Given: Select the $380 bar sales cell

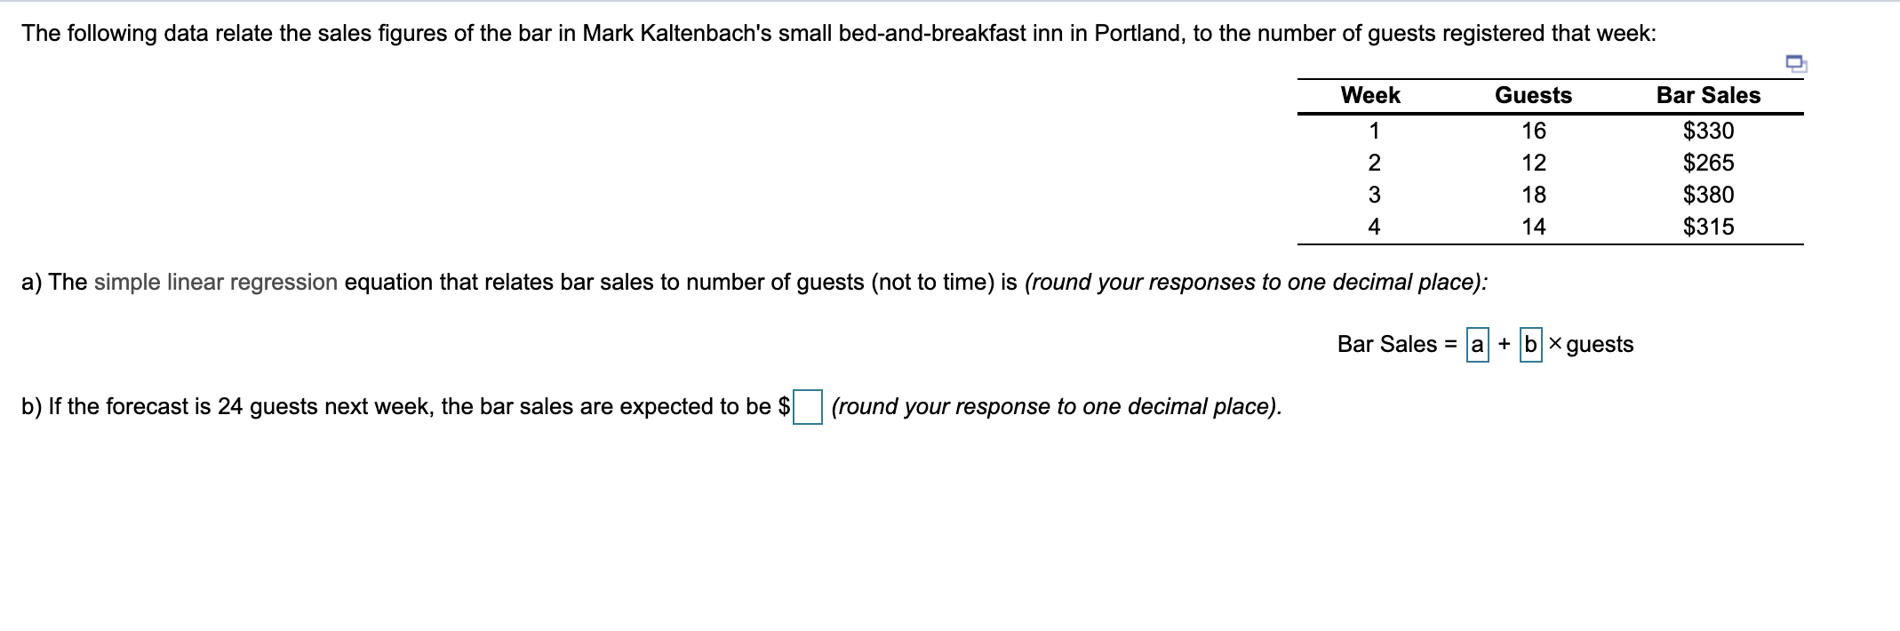Looking at the screenshot, I should tap(1708, 195).
